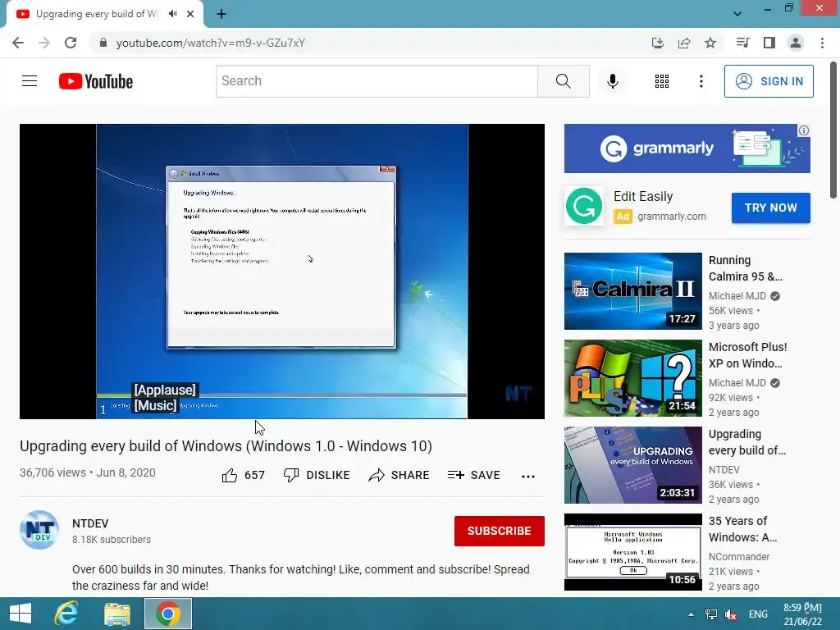
Task: Toggle the browser side panel
Action: click(x=769, y=43)
